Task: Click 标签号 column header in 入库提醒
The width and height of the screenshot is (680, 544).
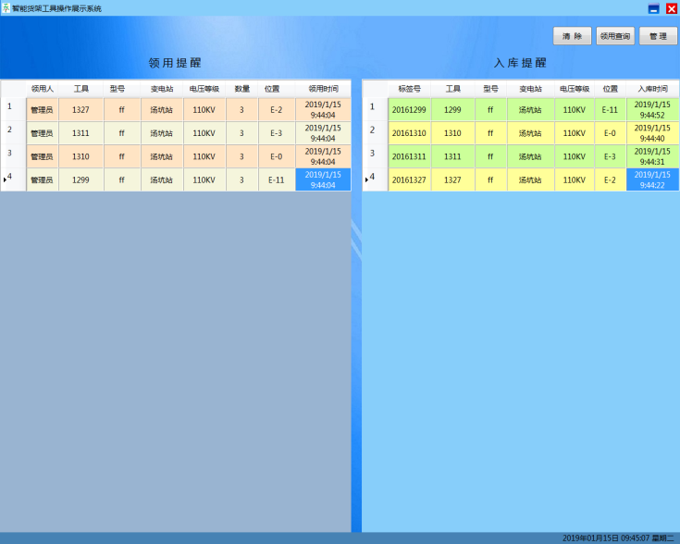Action: point(409,89)
